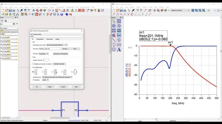Click Check/View S-Parameters button
This screenshot has height=124, width=222.
61,54
